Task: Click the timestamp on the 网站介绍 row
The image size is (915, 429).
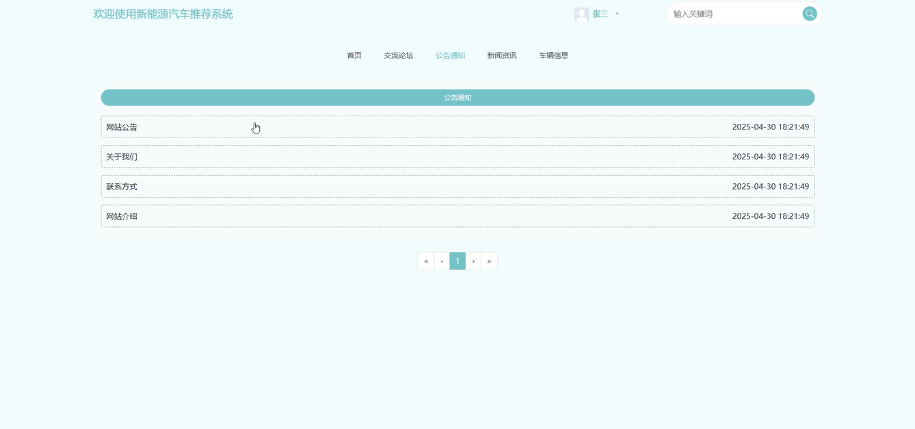Action: point(771,216)
